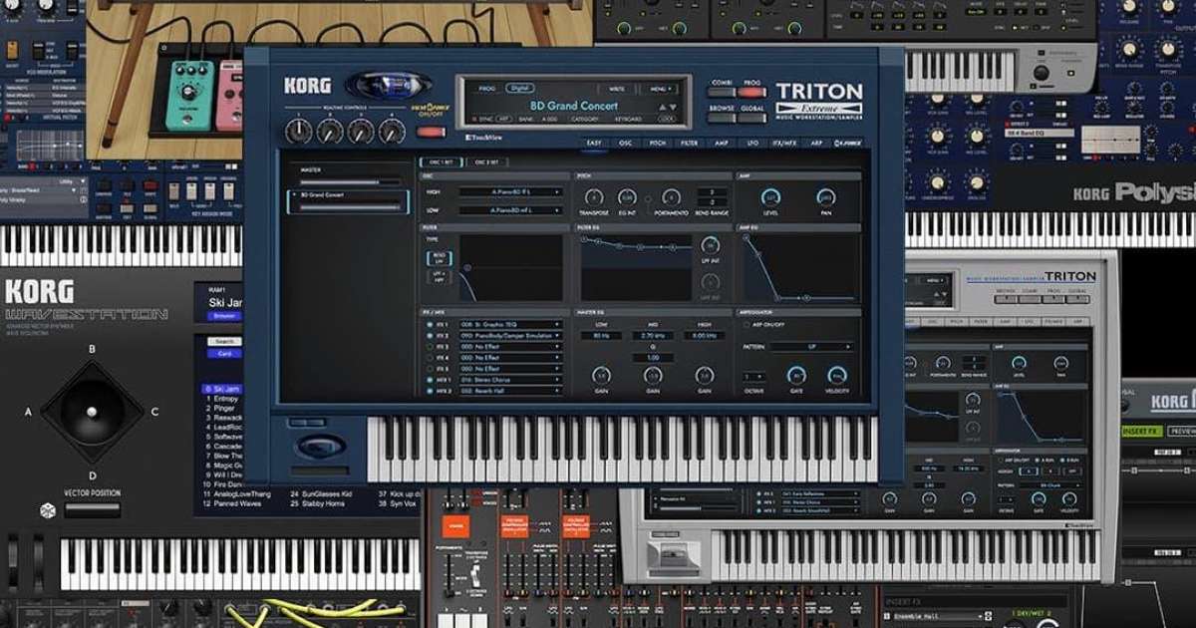Select the OSC 2 SET tab

(x=487, y=160)
